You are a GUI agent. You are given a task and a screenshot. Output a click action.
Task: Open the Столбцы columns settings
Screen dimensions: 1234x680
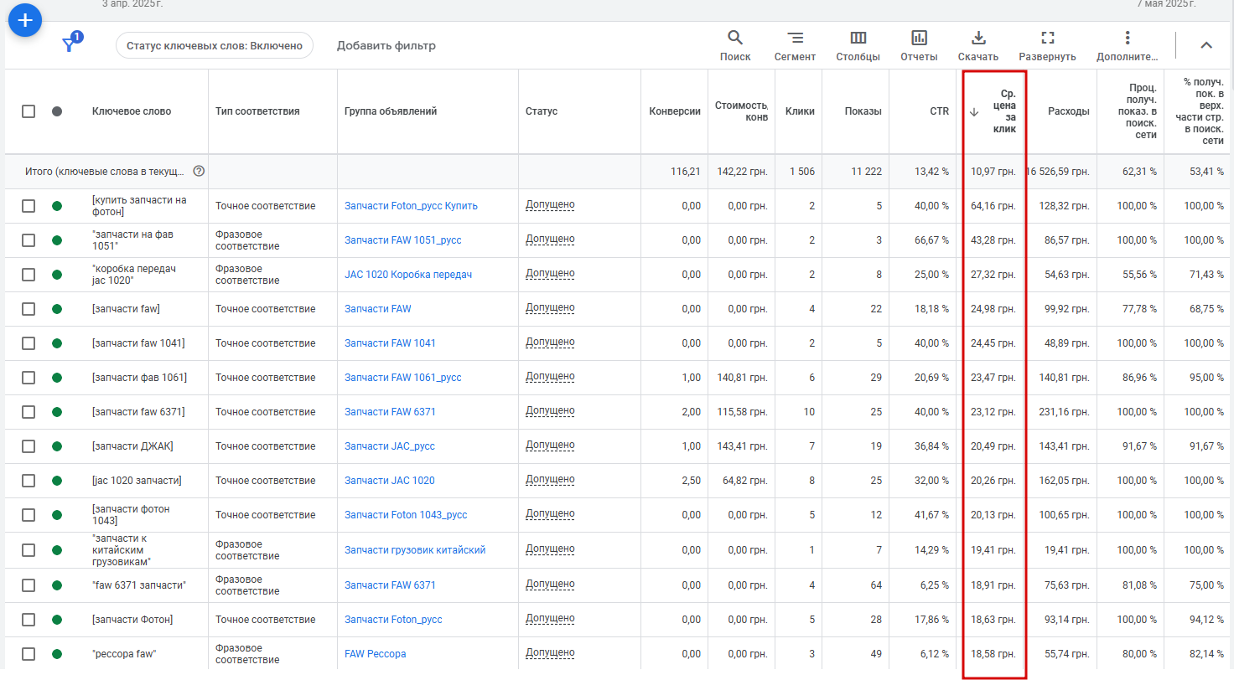pos(858,46)
